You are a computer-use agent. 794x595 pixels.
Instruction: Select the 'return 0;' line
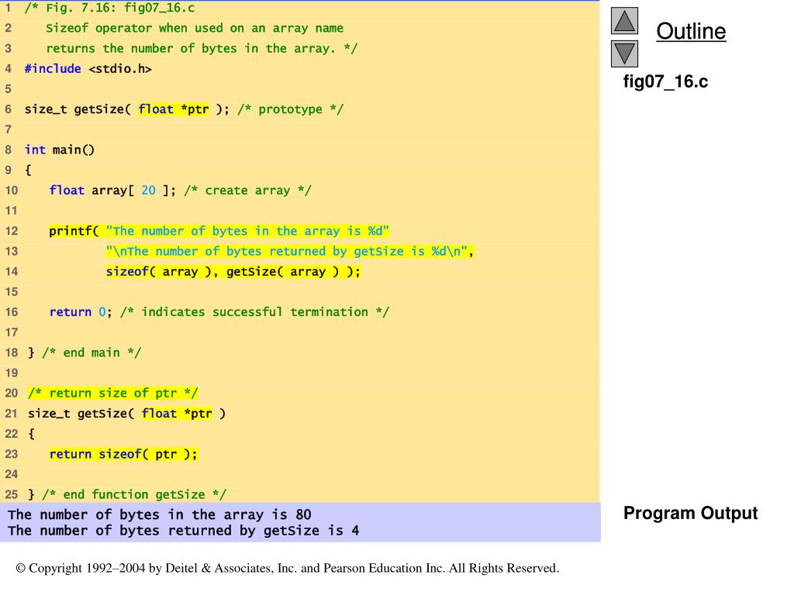tap(219, 312)
